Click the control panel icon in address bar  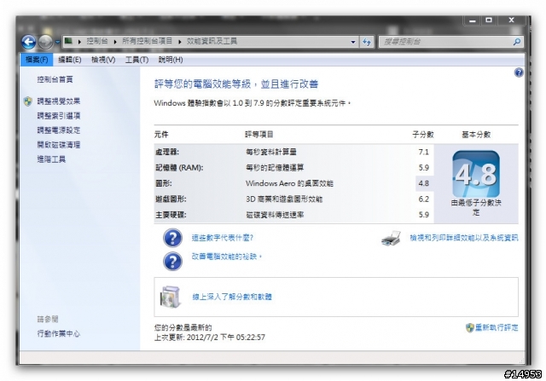coord(68,41)
